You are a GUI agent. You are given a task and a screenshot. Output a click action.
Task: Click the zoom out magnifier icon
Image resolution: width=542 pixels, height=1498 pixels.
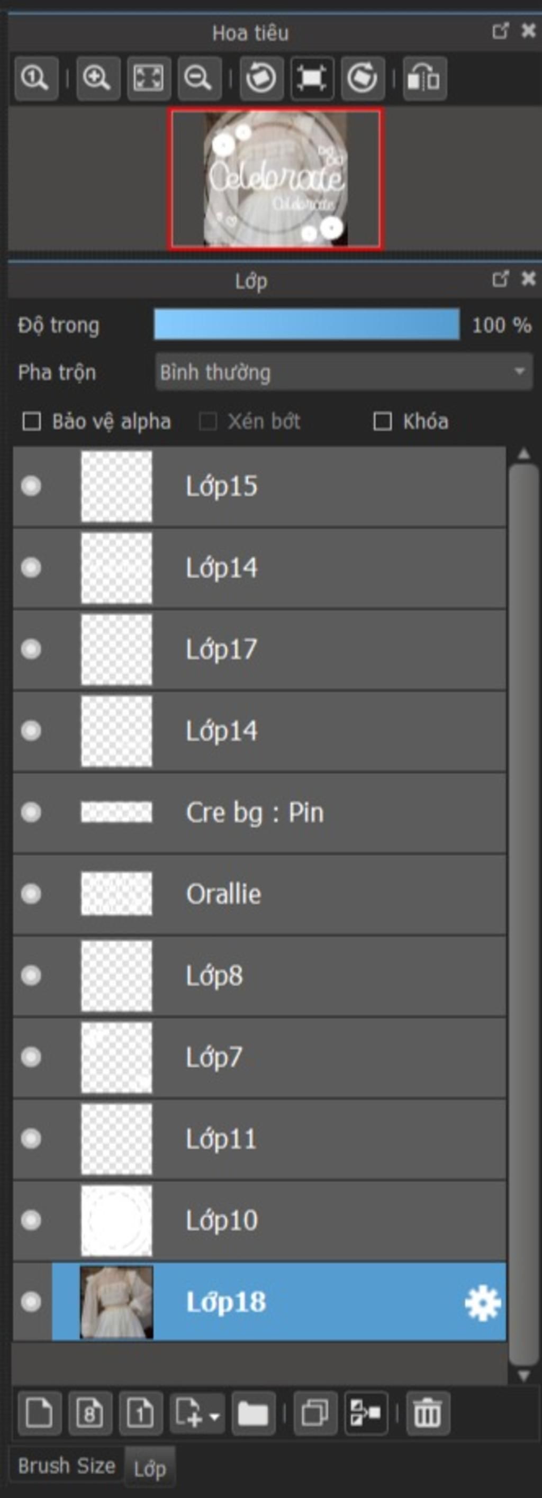199,78
